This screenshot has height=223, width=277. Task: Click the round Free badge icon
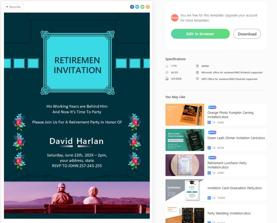(x=174, y=18)
